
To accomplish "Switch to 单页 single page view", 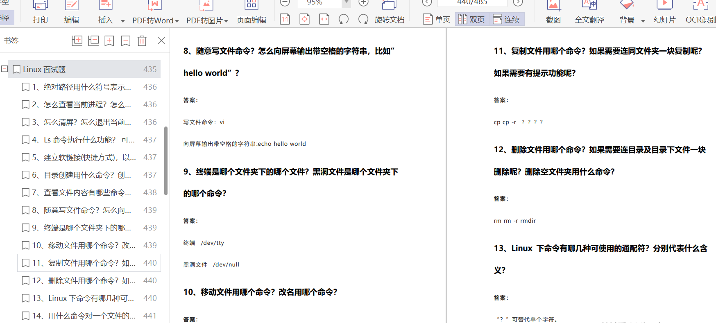I will tap(437, 19).
